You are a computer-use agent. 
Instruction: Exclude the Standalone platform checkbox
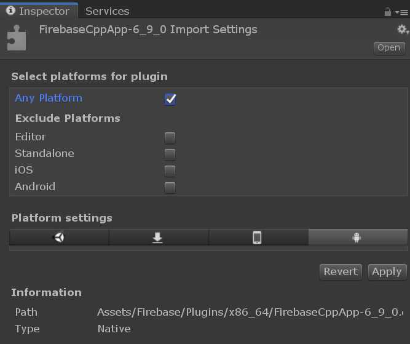click(170, 154)
